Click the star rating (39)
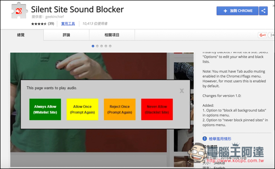This screenshot has width=275, height=169. 42,24
